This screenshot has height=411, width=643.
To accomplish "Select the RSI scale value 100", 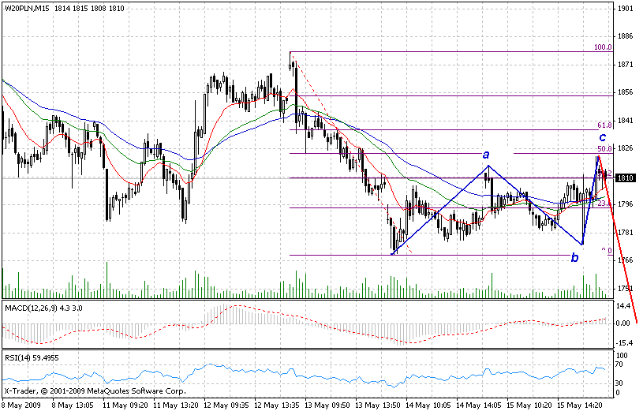I will [x=622, y=356].
